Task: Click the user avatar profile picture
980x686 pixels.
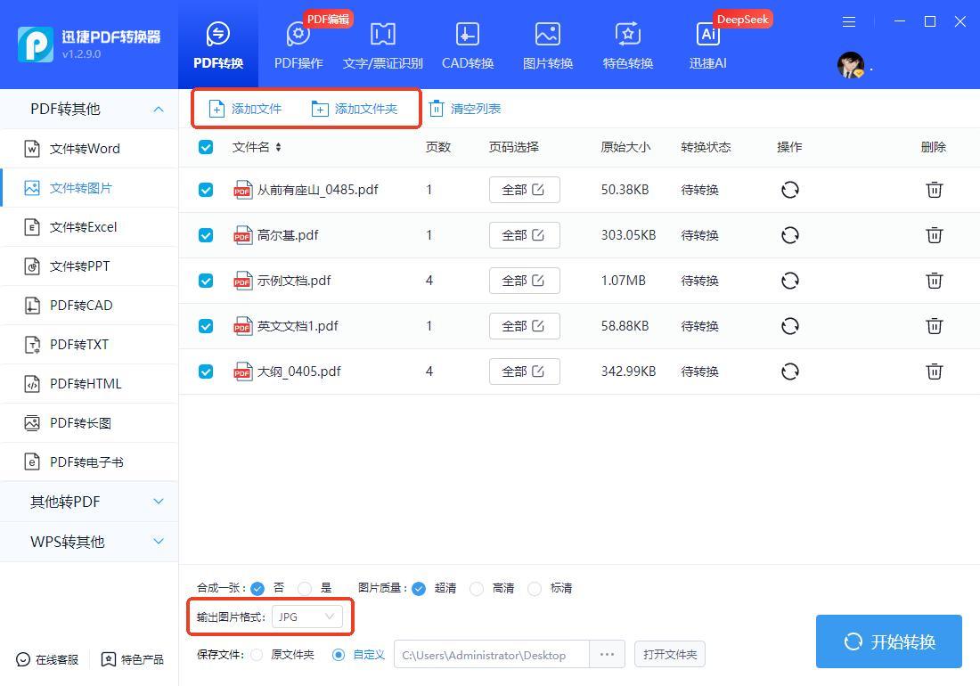Action: 851,65
